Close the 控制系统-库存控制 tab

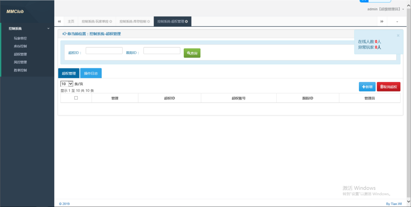pyautogui.click(x=149, y=21)
